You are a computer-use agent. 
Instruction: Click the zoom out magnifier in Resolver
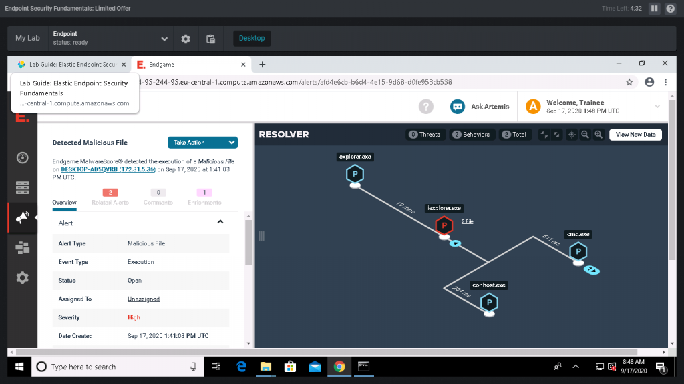pos(585,135)
